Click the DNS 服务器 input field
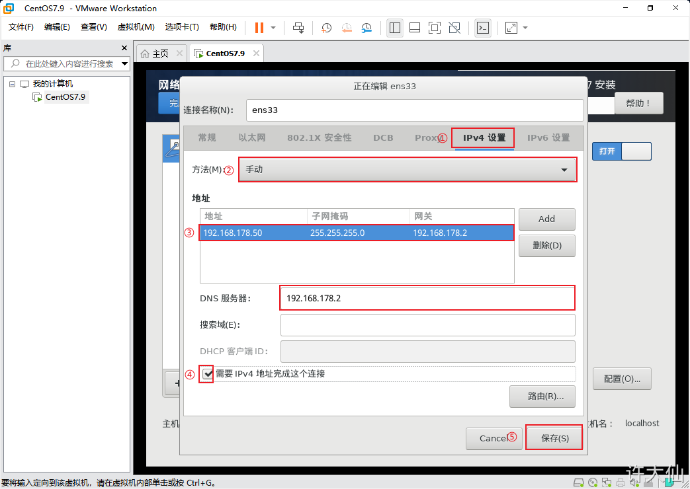The width and height of the screenshot is (690, 489). [427, 298]
